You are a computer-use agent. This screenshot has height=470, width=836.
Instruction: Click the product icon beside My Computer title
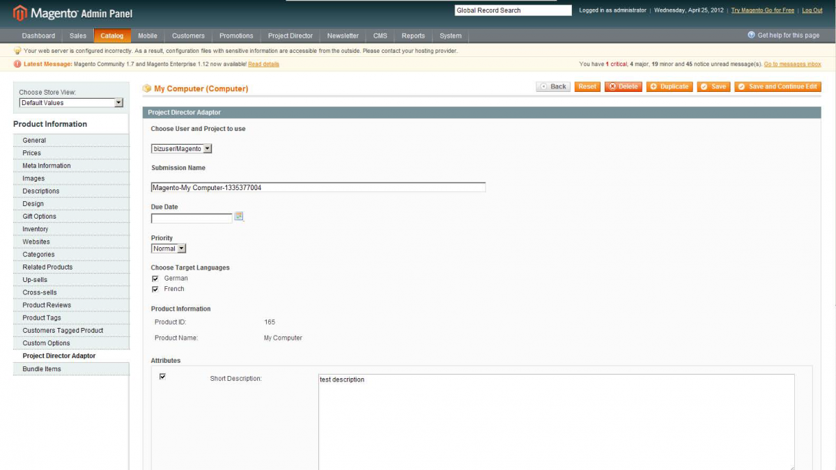coord(147,88)
